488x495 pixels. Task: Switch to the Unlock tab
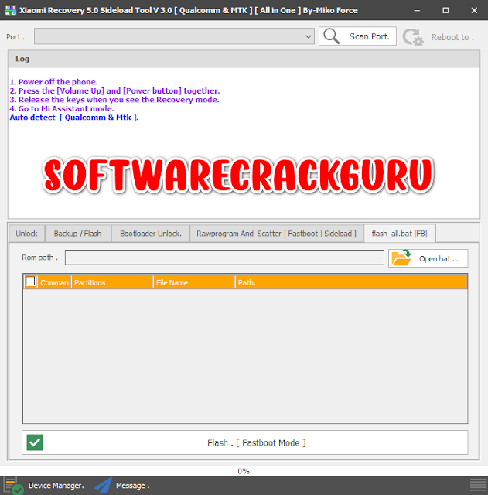click(x=26, y=234)
